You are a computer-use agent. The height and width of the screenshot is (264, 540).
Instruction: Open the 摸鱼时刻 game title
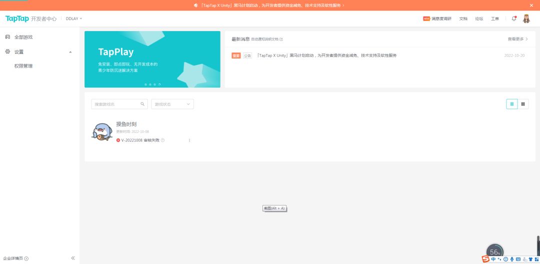[126, 124]
